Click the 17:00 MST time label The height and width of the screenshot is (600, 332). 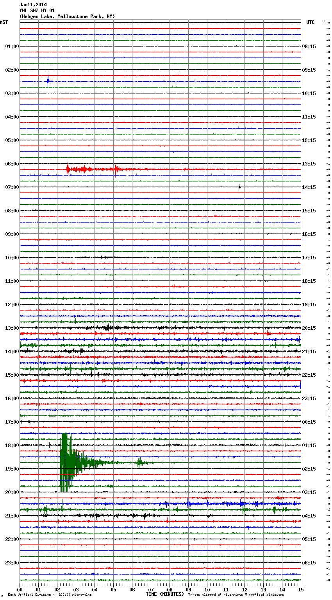click(x=12, y=422)
